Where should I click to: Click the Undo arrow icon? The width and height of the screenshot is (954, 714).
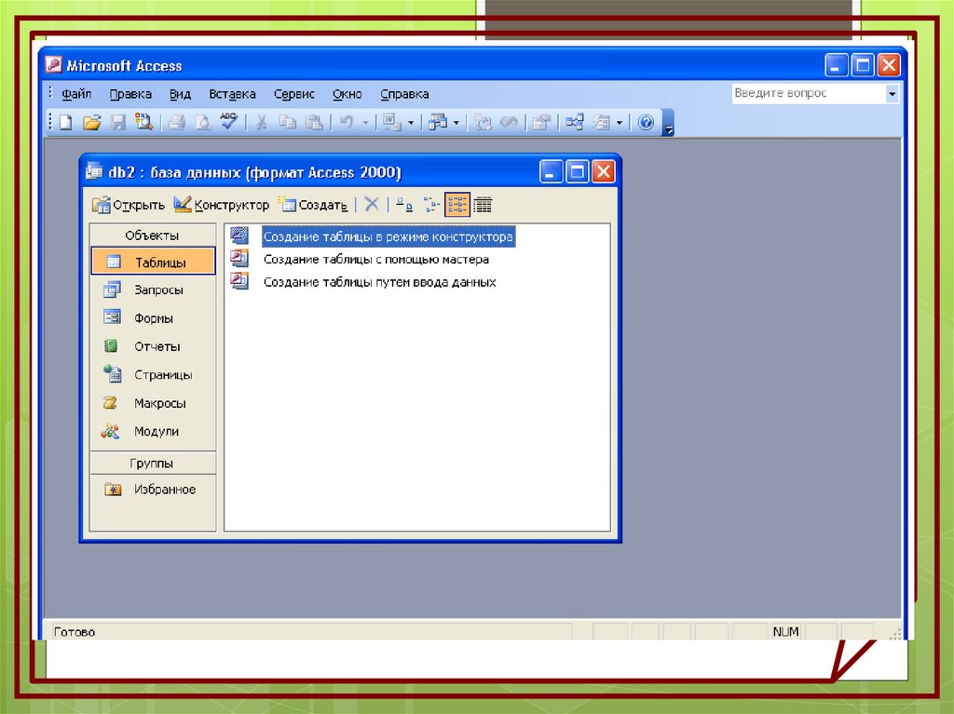347,123
